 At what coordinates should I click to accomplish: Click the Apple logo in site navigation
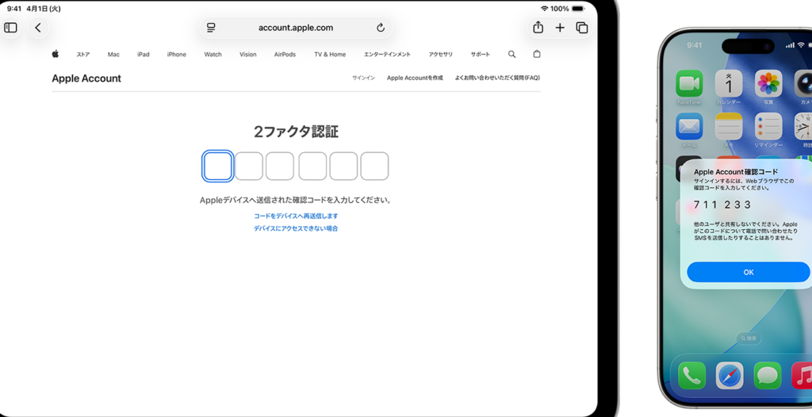[x=56, y=54]
